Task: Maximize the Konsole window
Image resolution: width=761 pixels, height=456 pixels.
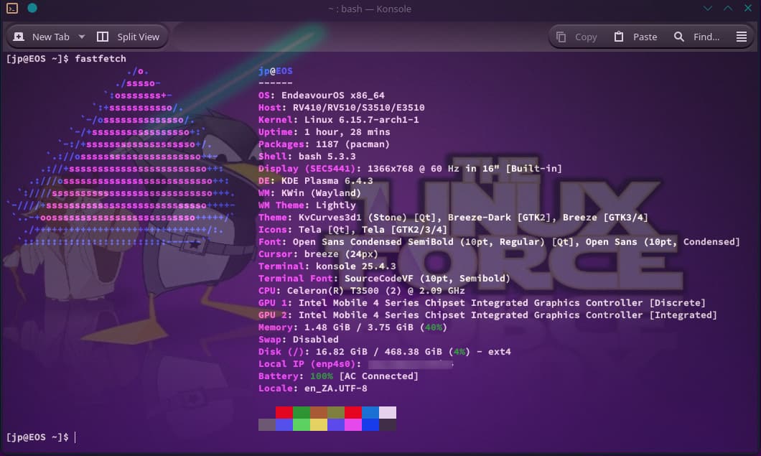Action: coord(728,8)
